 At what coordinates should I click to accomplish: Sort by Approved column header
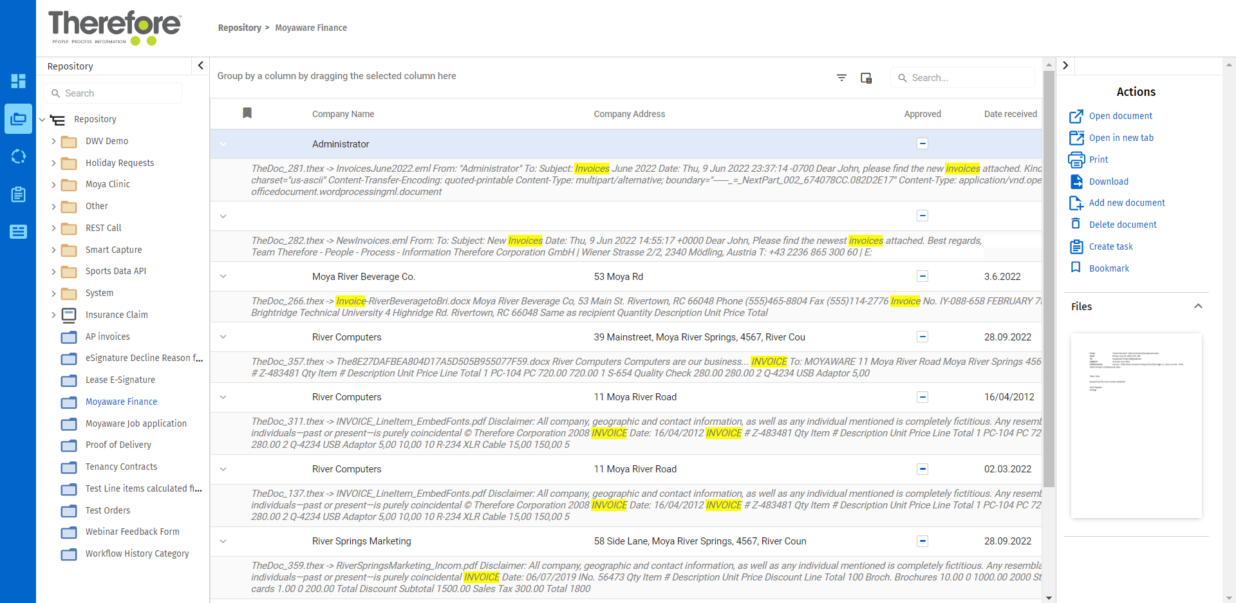tap(922, 114)
